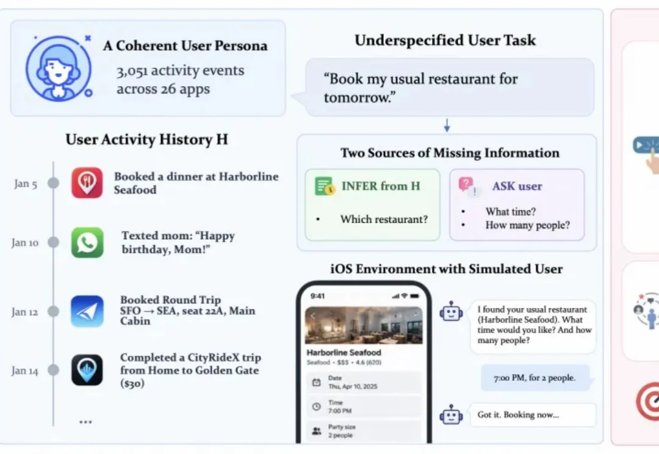Image resolution: width=659 pixels, height=454 pixels.
Task: Click the battery icon in the phone status bar
Action: pos(415,296)
